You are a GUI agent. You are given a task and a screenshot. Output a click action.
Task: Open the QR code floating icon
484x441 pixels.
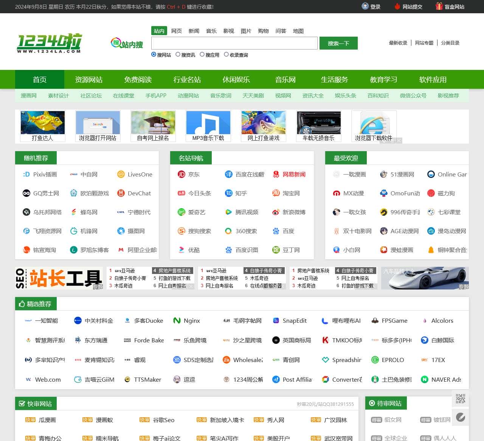point(460,399)
